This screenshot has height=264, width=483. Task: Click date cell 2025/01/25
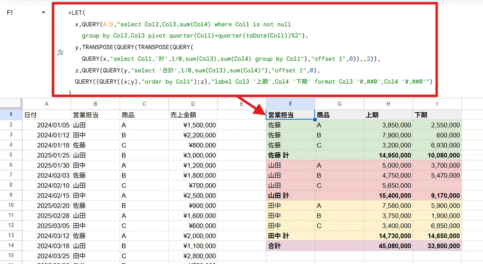click(47, 155)
